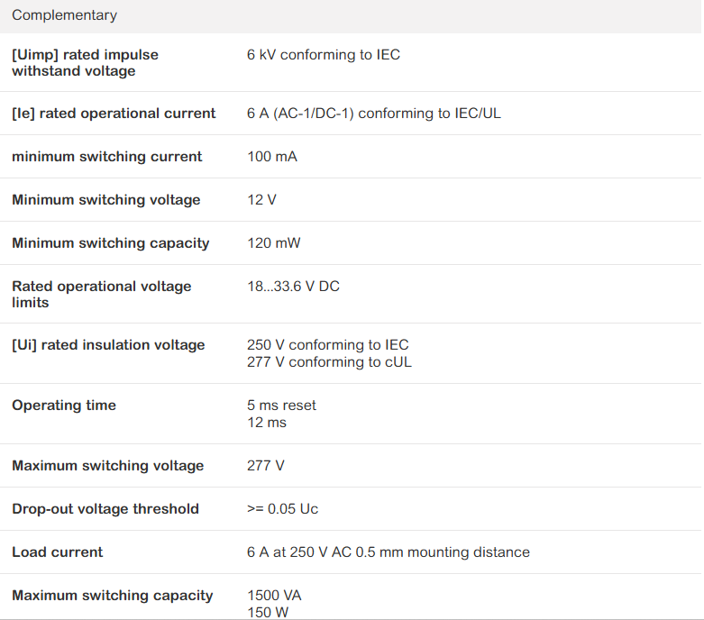
Task: Select the 5 ms reset value
Action: pos(281,406)
